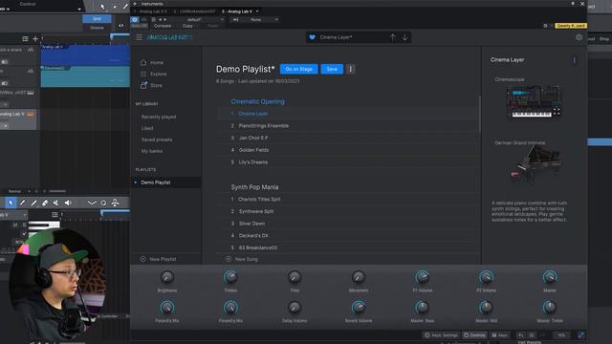Select Demo Playlist in the Playlists list
The height and width of the screenshot is (344, 612).
166,183
